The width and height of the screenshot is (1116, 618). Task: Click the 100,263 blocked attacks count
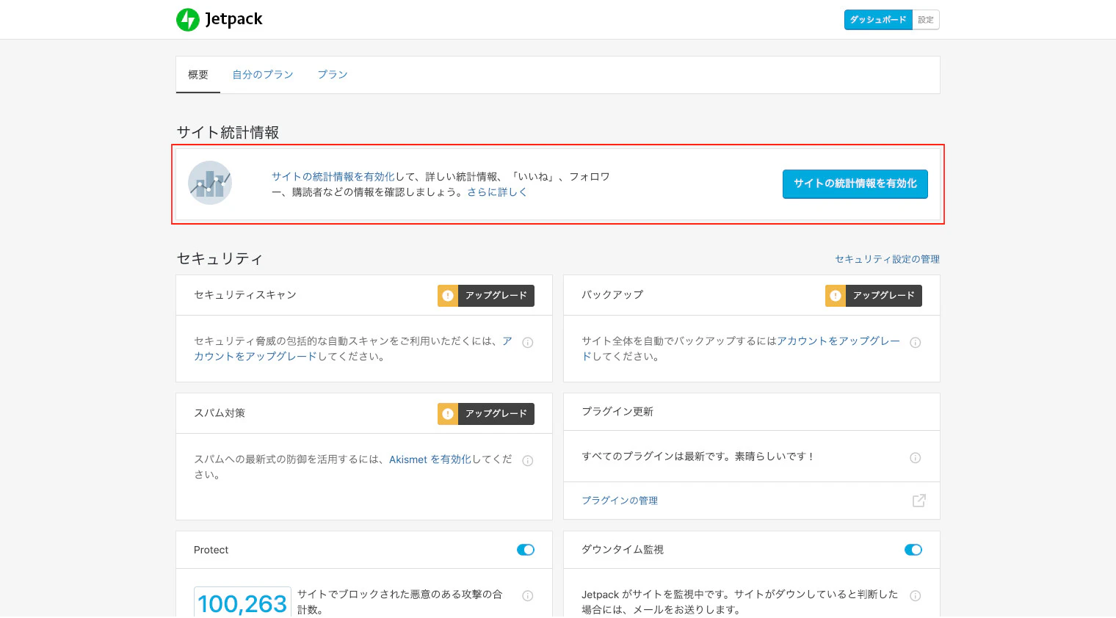pos(242,603)
